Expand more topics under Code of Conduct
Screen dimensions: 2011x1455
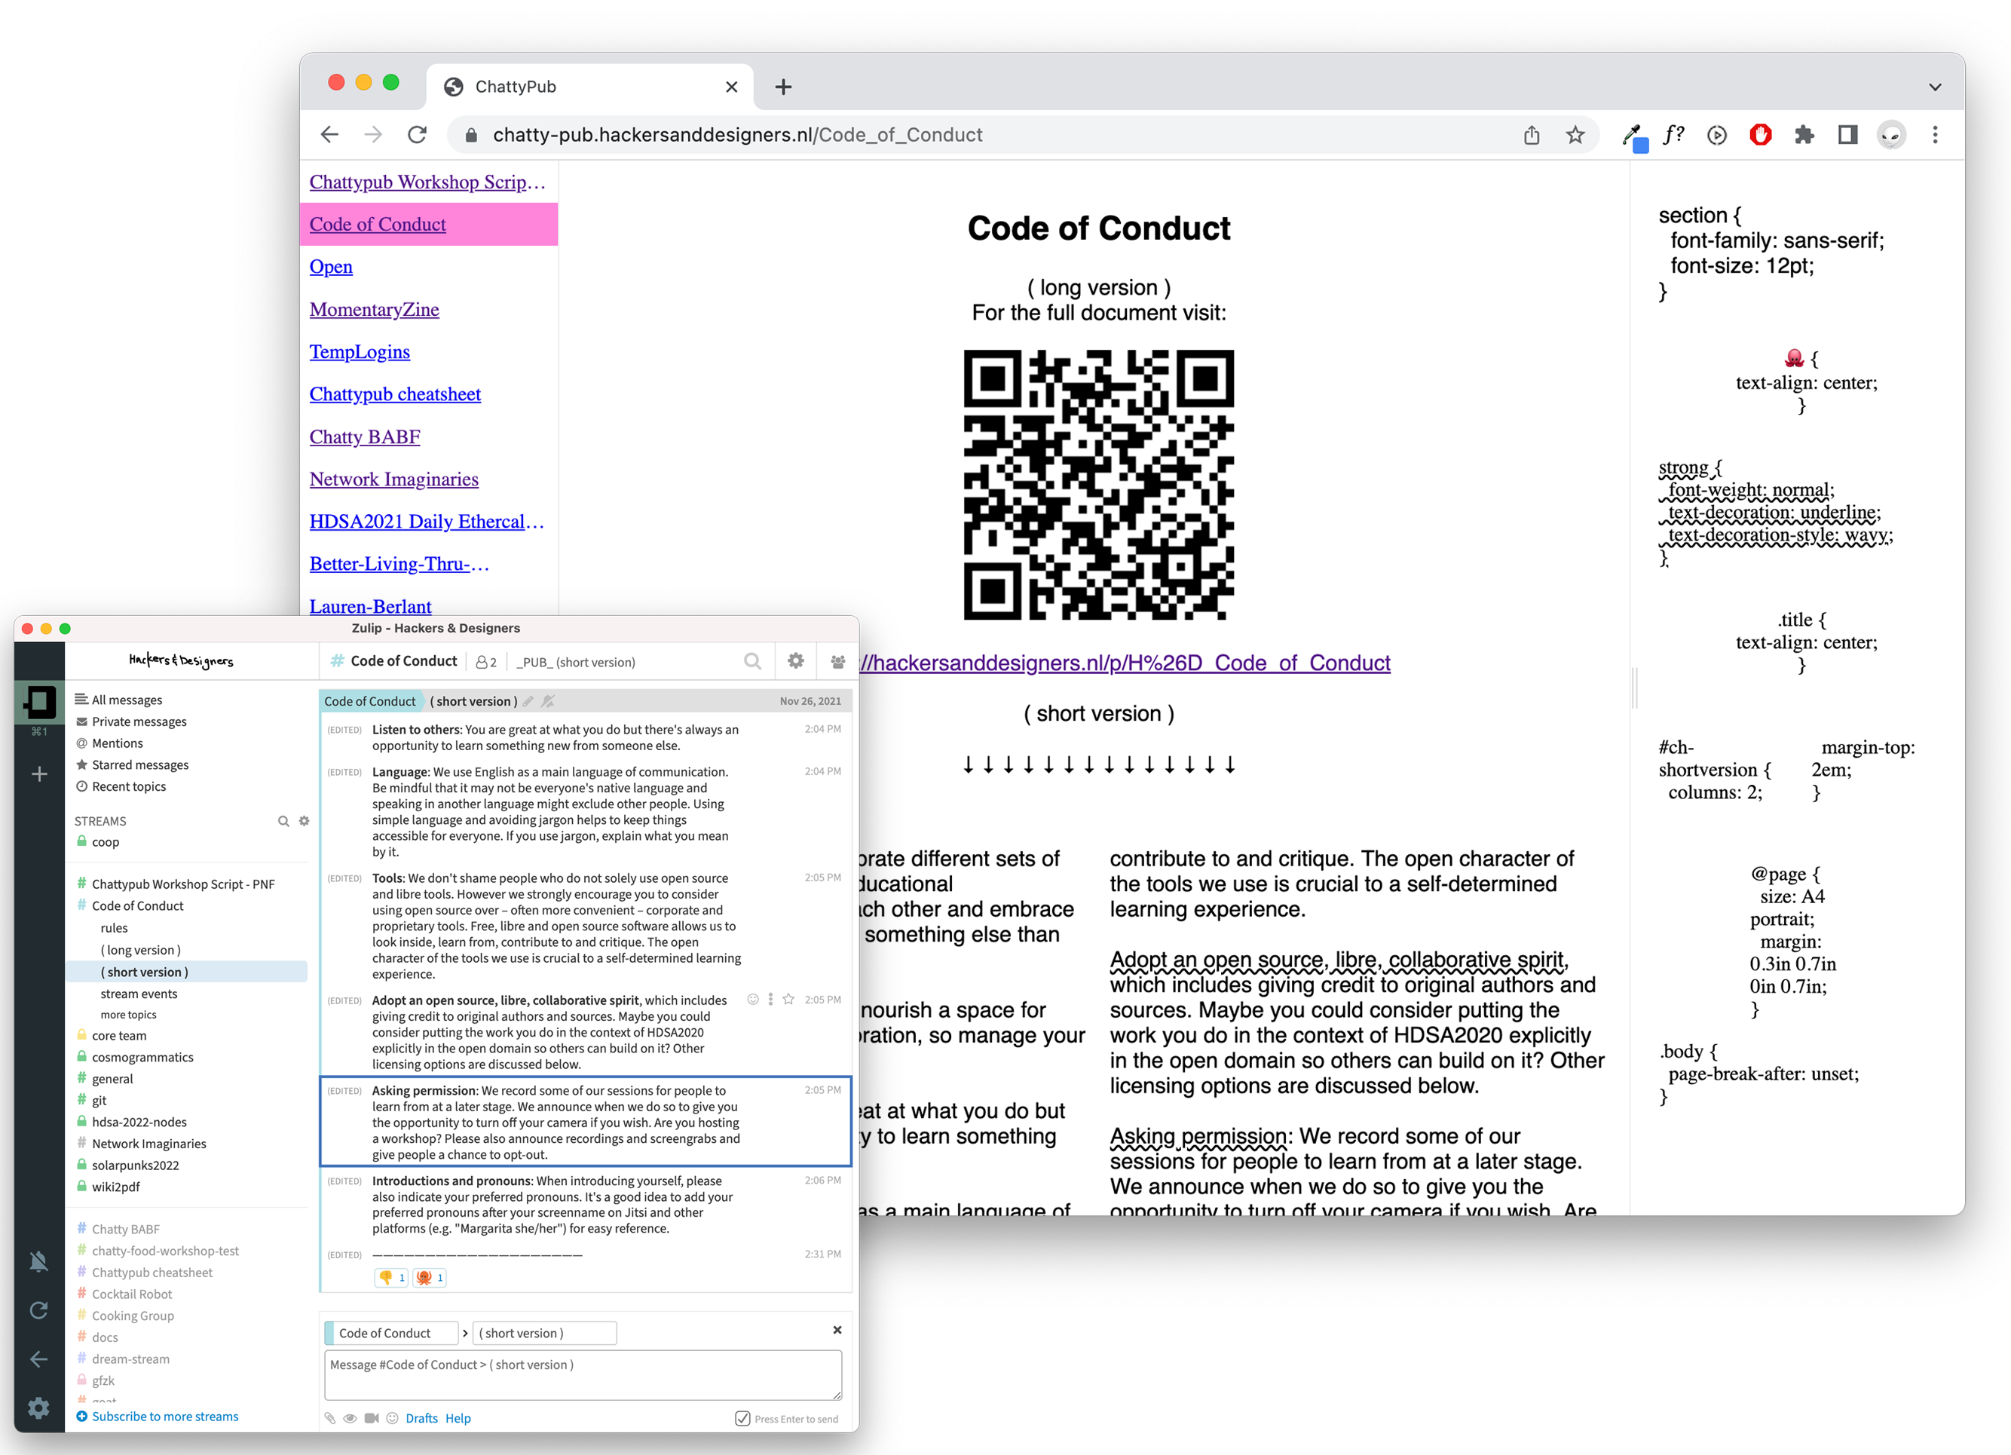click(127, 1014)
